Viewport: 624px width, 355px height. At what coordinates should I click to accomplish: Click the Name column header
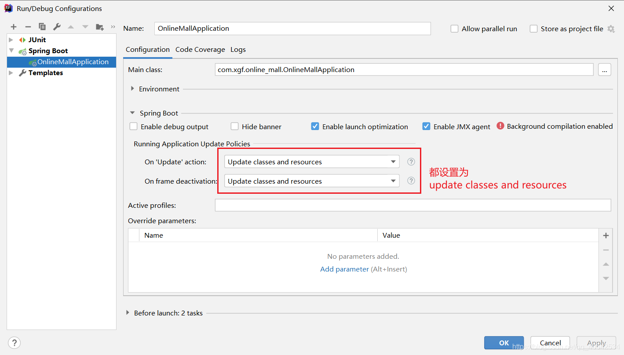pos(258,235)
